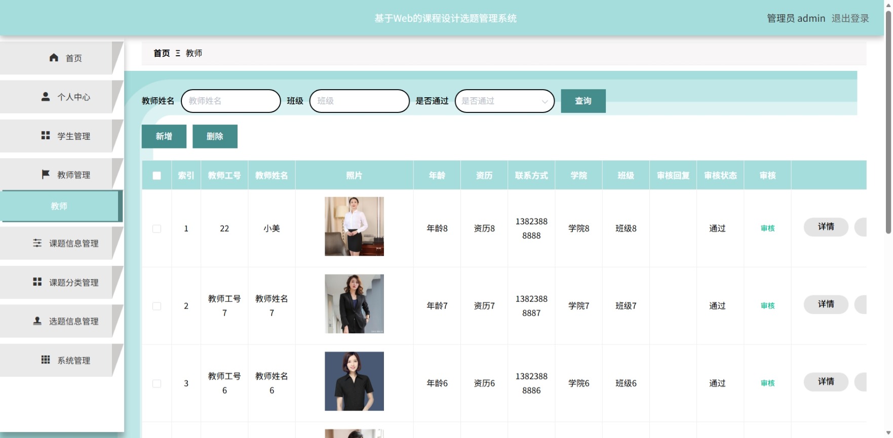Viewport: 893px width, 438px height.
Task: Click the 删除 button
Action: [215, 136]
